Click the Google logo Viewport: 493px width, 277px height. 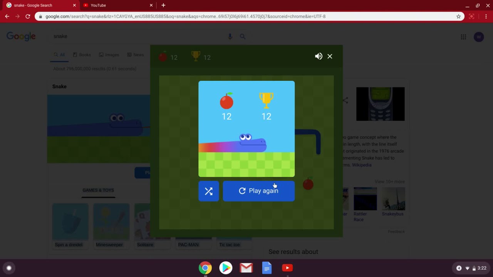21,37
